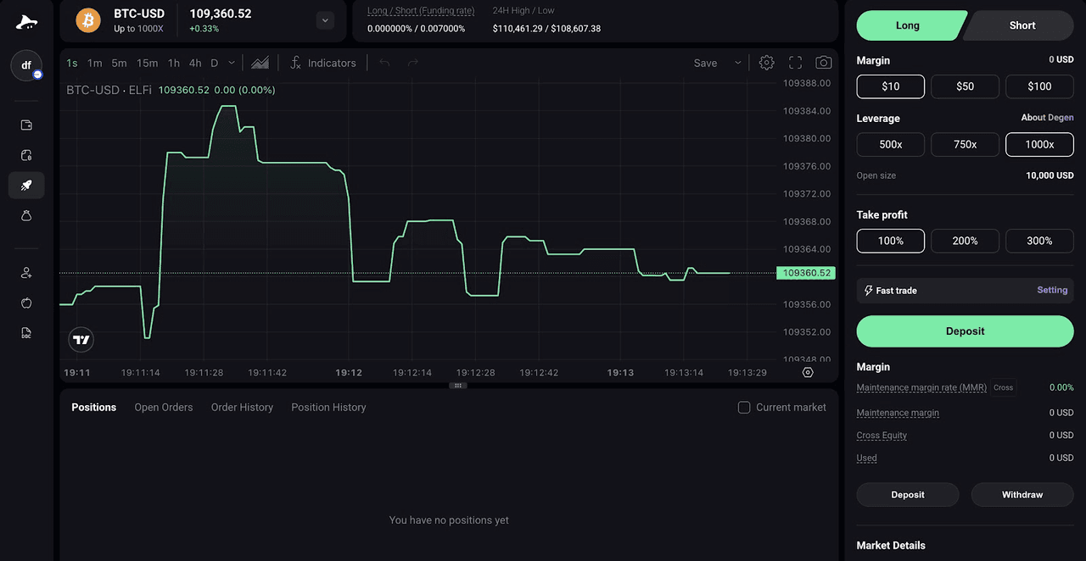Toggle the Current market checkbox
The width and height of the screenshot is (1086, 561).
[744, 408]
